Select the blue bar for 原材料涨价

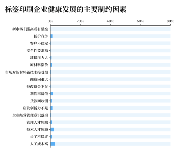pos(51,65)
